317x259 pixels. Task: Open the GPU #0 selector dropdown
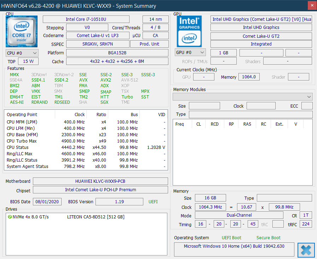(190, 53)
